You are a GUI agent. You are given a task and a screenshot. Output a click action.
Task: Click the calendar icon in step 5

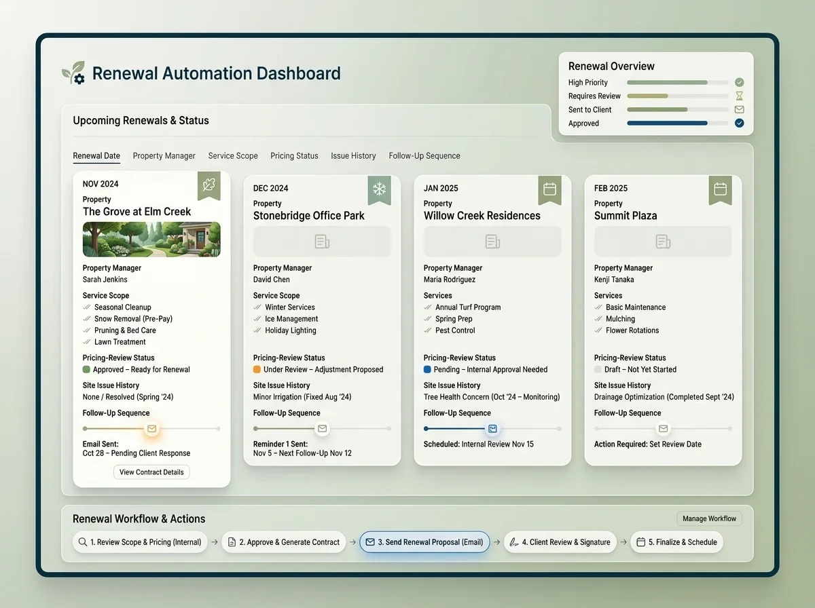click(x=640, y=542)
